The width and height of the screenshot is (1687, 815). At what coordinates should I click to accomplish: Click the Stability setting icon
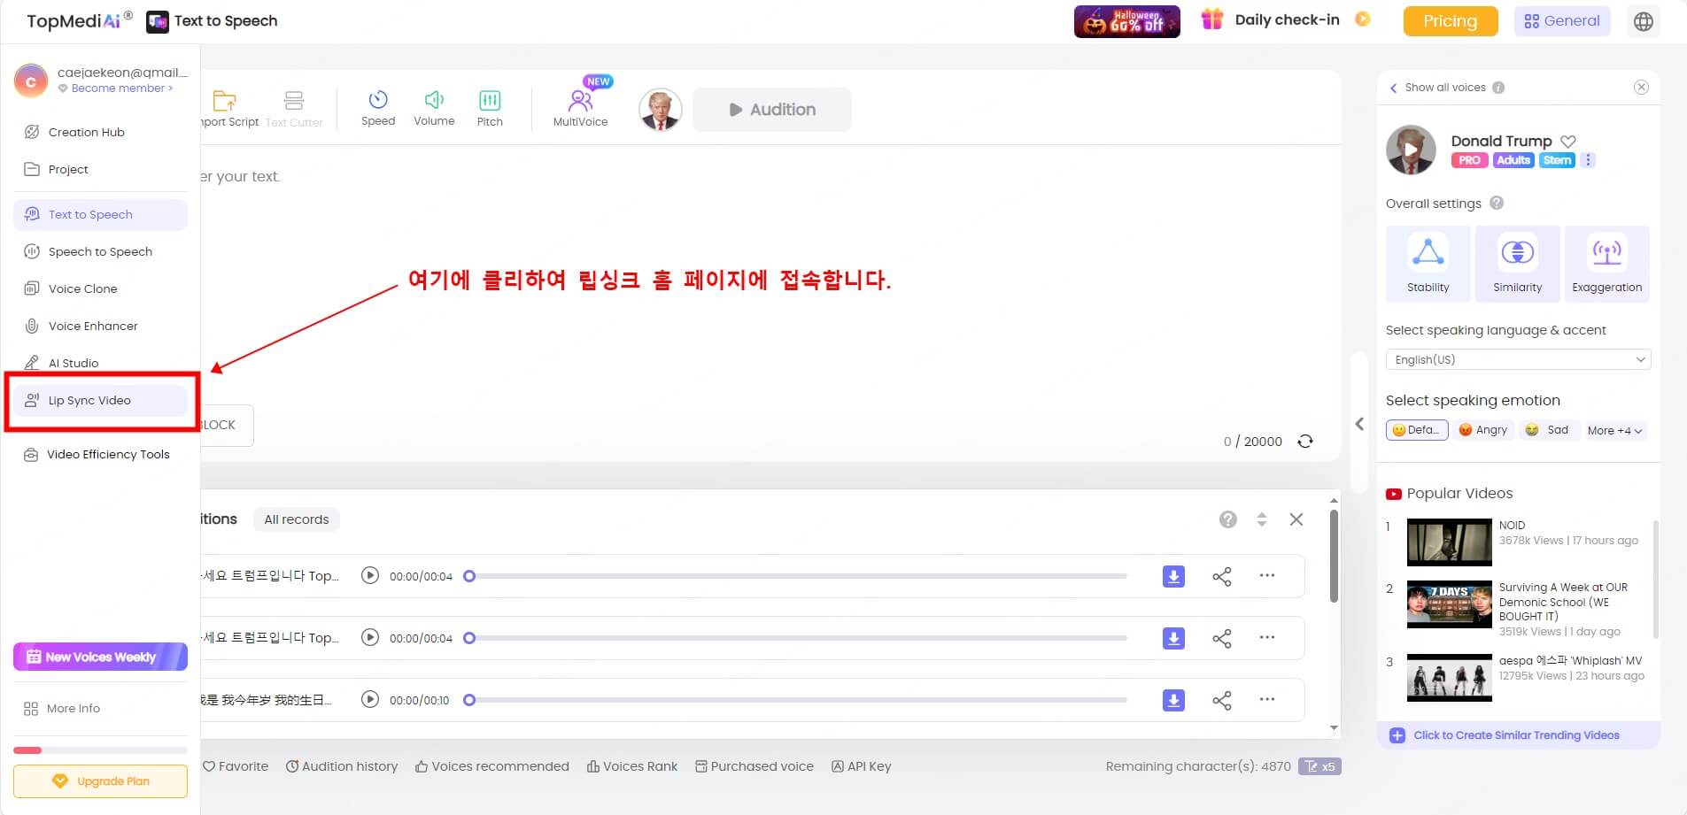tap(1428, 253)
